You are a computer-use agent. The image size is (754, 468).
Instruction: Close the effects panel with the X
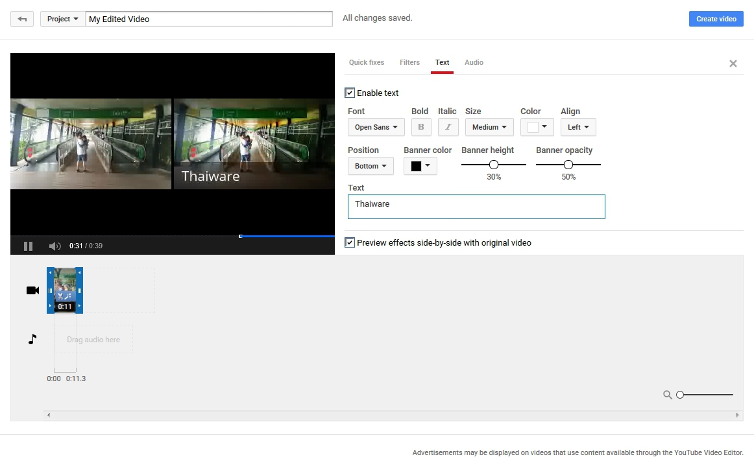[x=733, y=64]
